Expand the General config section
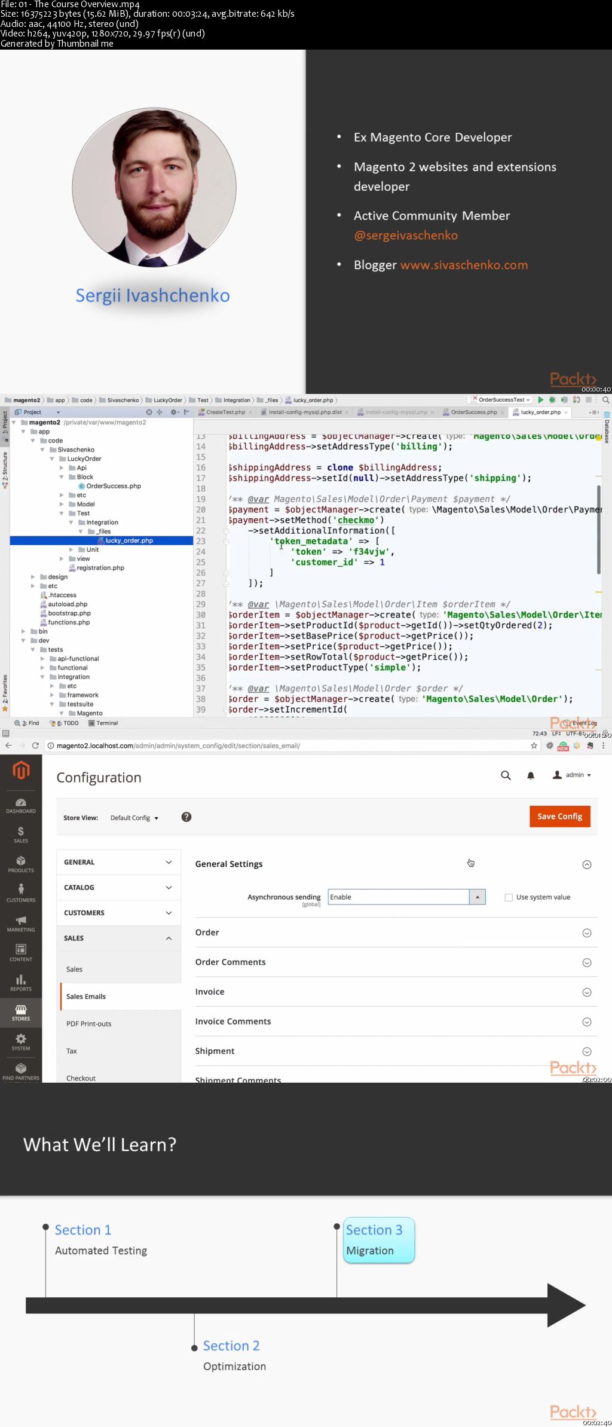 click(x=118, y=862)
